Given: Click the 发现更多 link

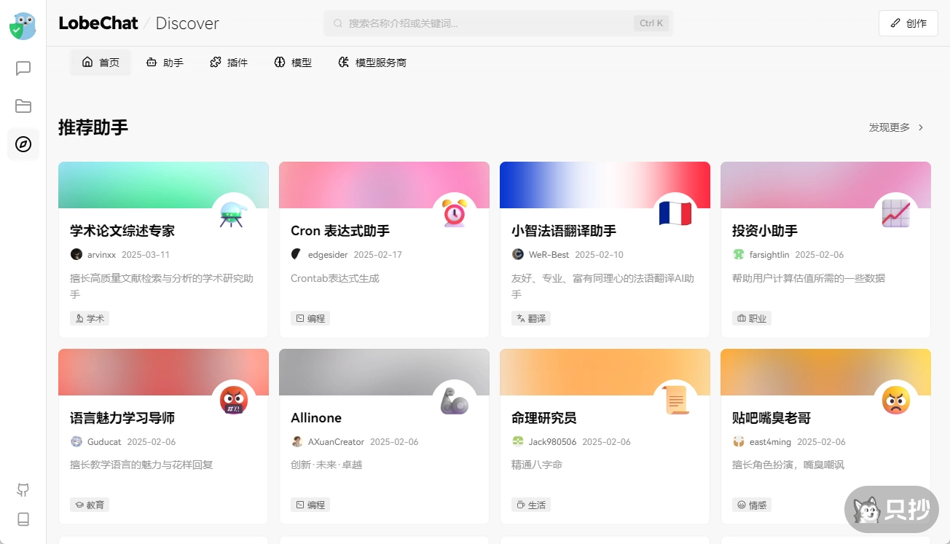Looking at the screenshot, I should (889, 127).
